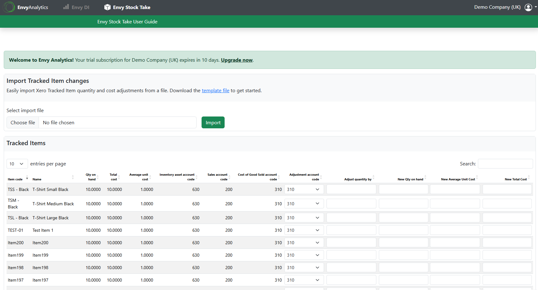Click the Item197 item code cell
Image resolution: width=538 pixels, height=290 pixels.
pyautogui.click(x=16, y=280)
